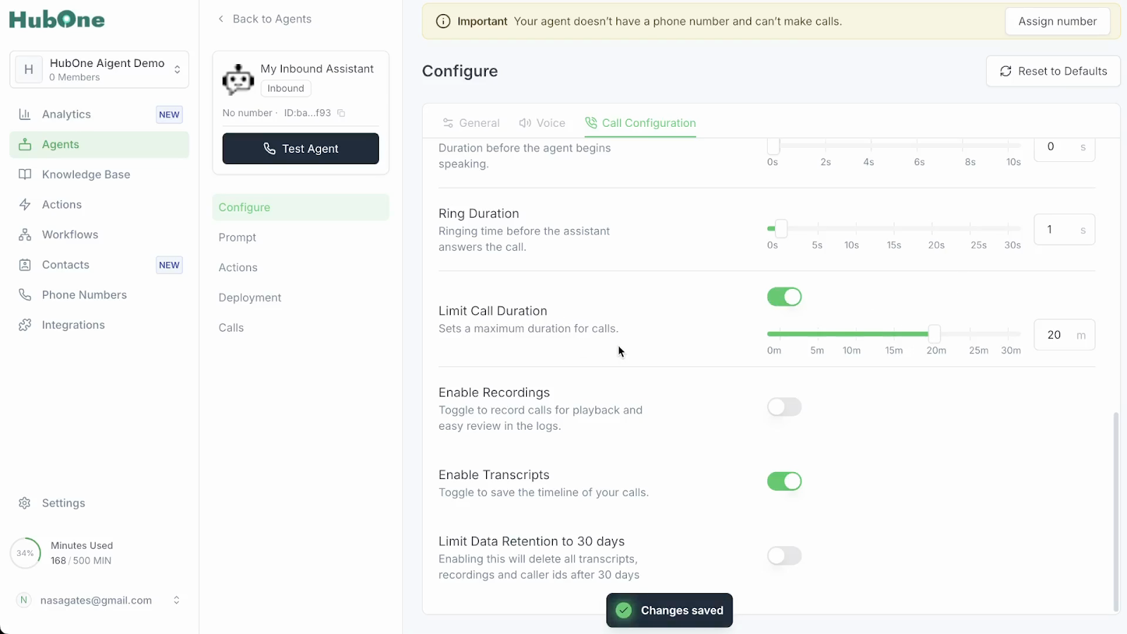Click the robot assistant avatar
This screenshot has height=634, width=1127.
238,80
